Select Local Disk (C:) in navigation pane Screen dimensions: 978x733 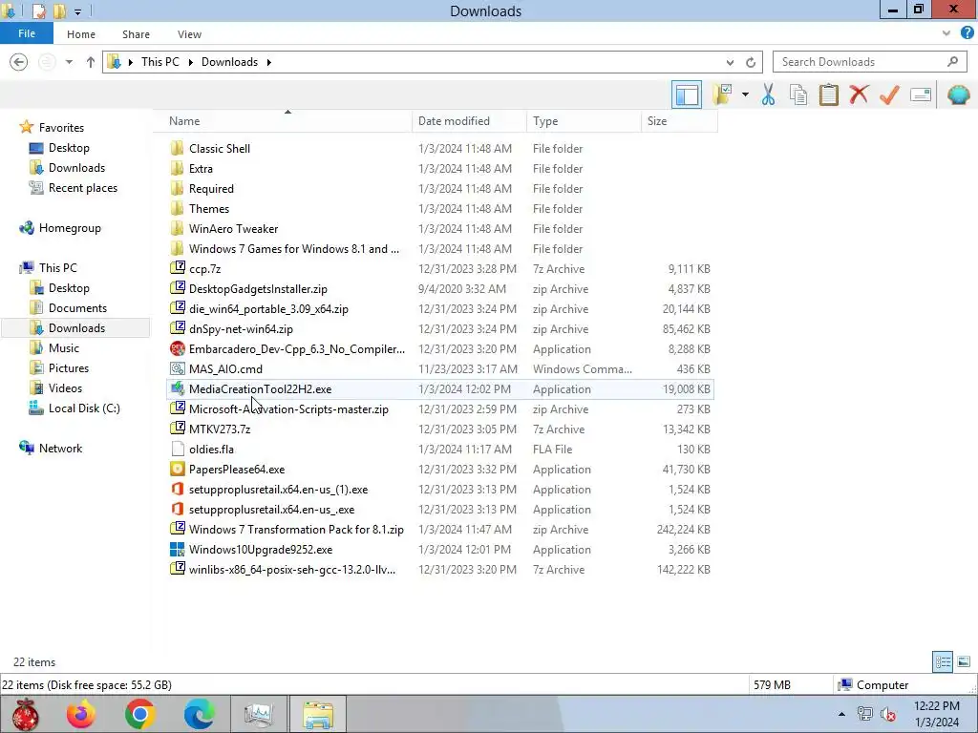pyautogui.click(x=84, y=408)
